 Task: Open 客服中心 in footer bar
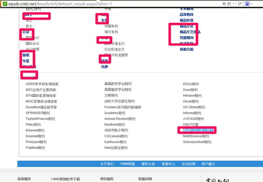click(168, 164)
